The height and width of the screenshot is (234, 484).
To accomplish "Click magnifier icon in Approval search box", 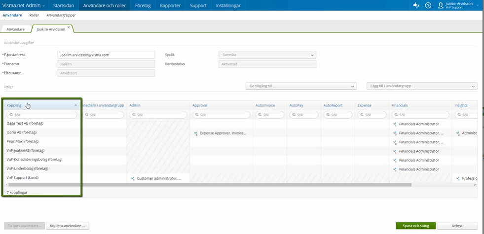I will pyautogui.click(x=196, y=115).
